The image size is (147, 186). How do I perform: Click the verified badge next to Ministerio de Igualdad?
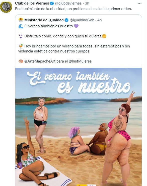click(66, 20)
